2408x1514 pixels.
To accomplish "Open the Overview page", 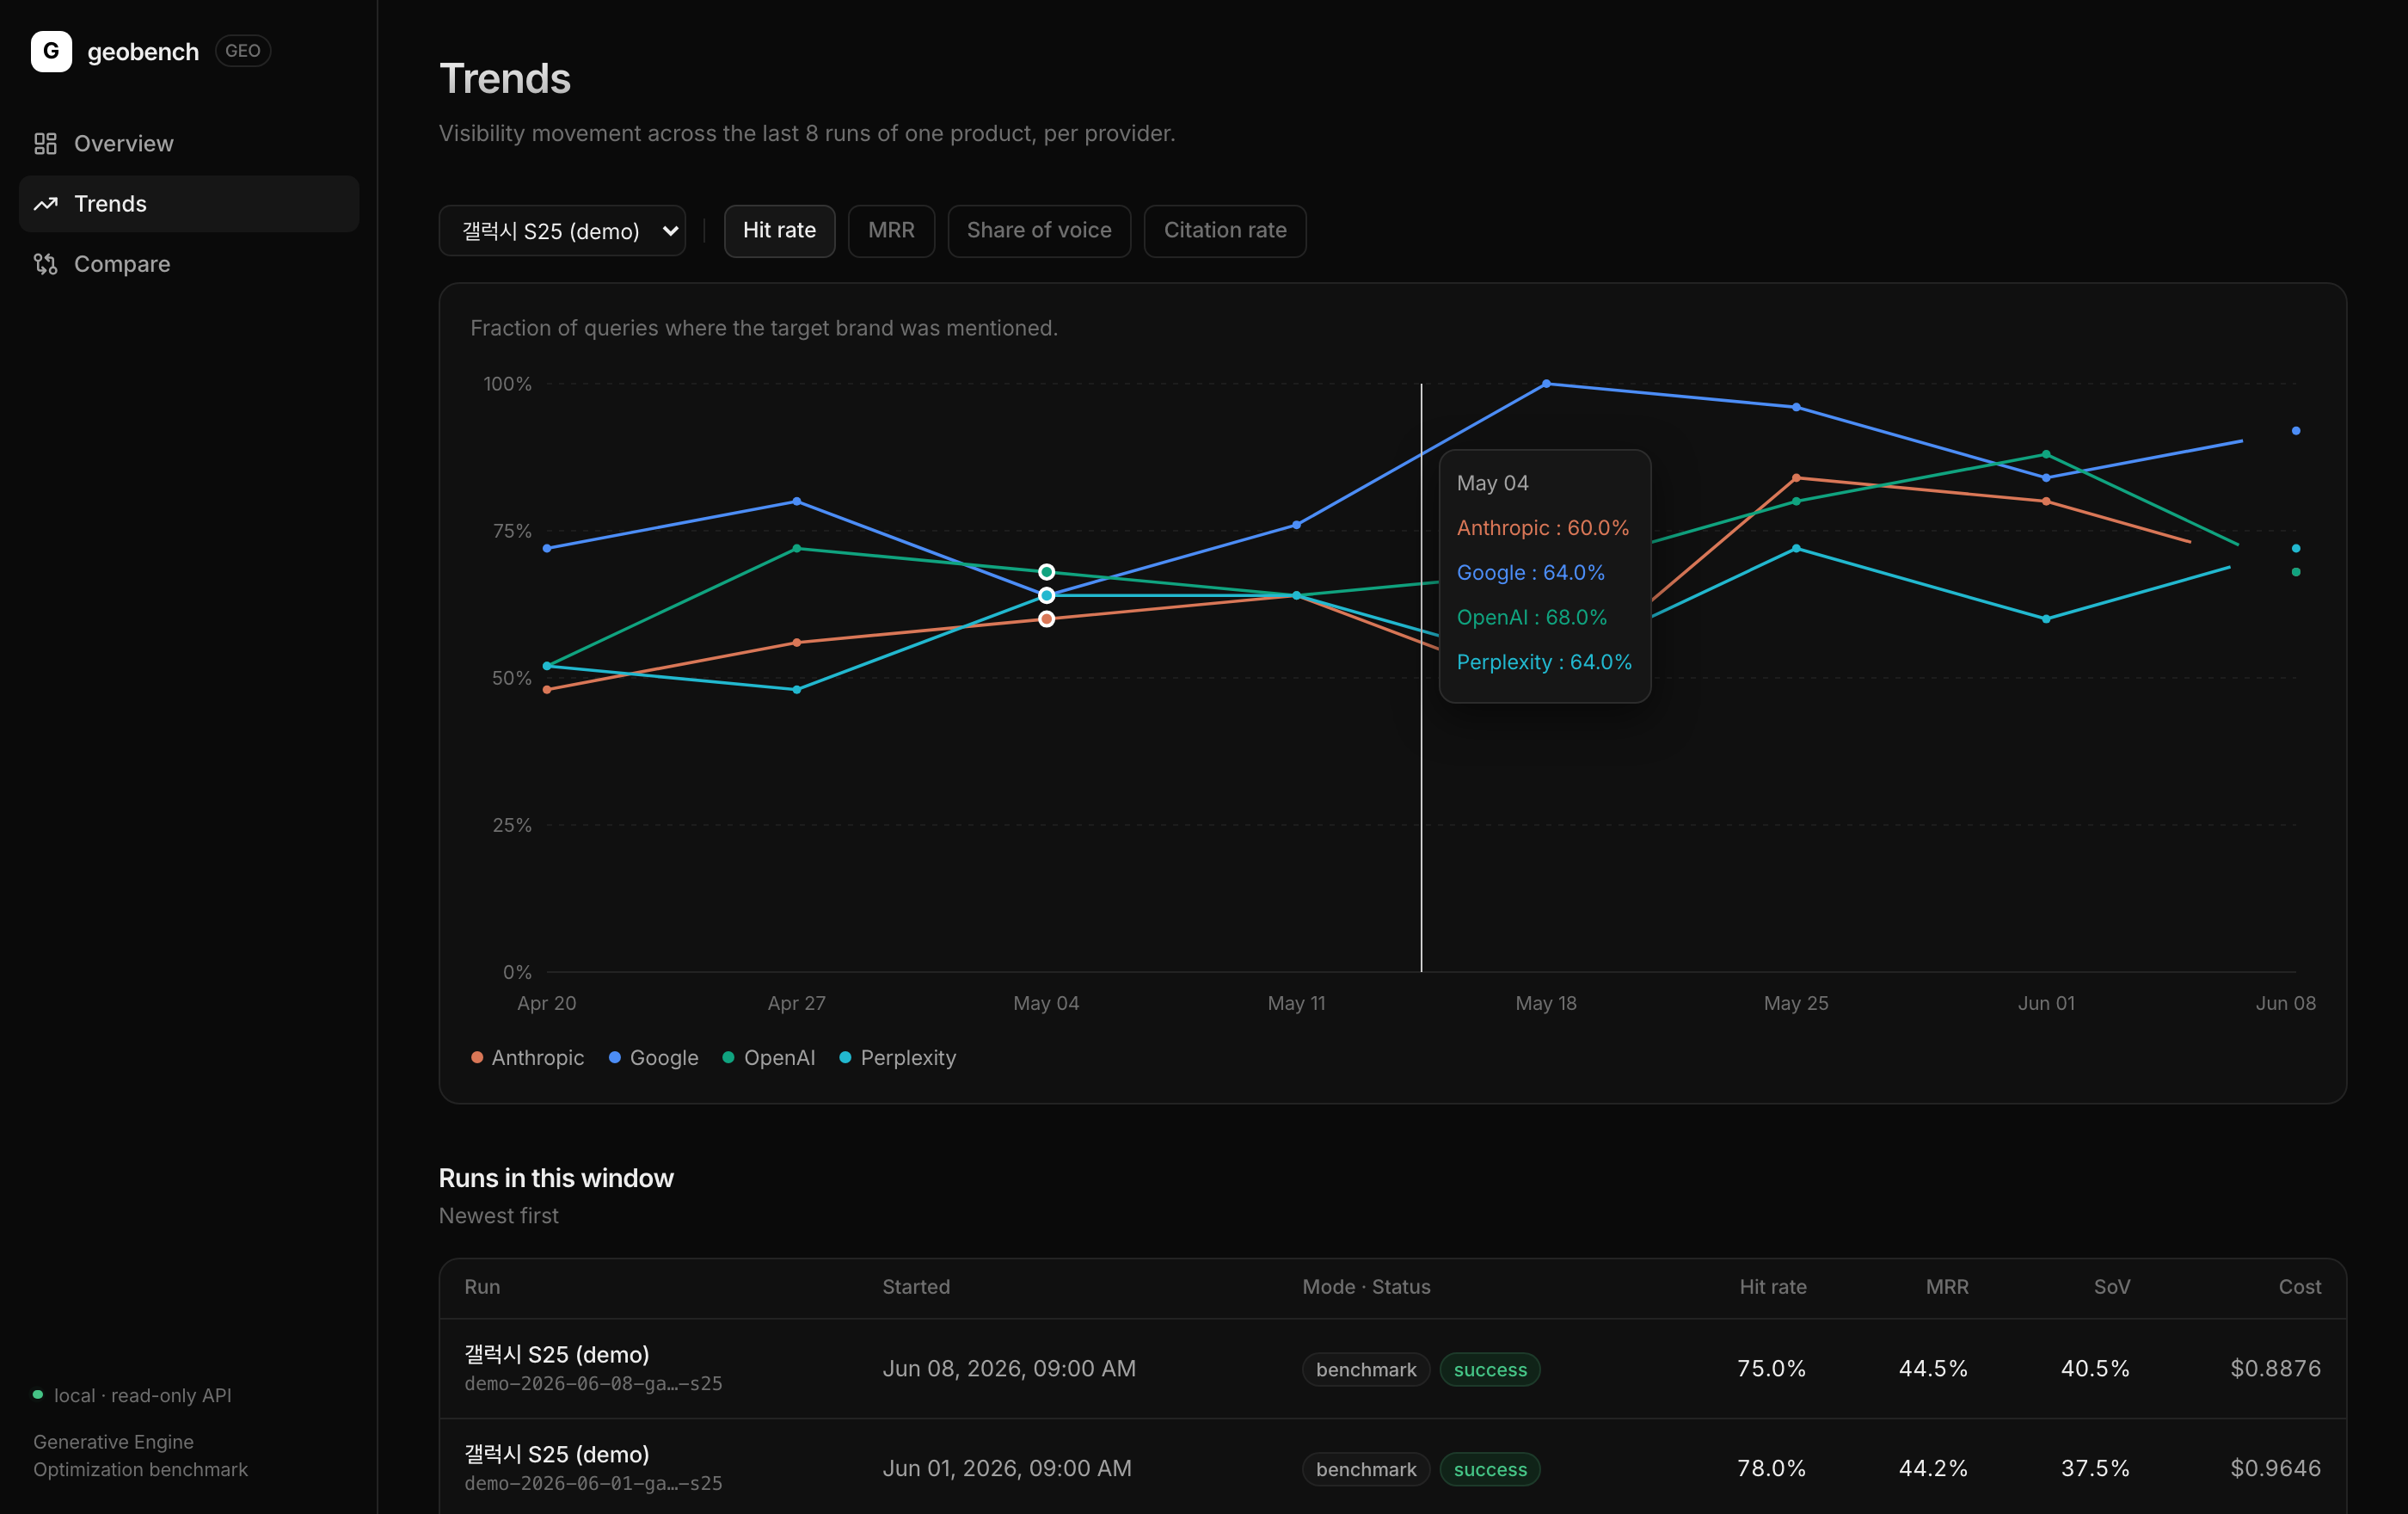I will click(x=189, y=144).
